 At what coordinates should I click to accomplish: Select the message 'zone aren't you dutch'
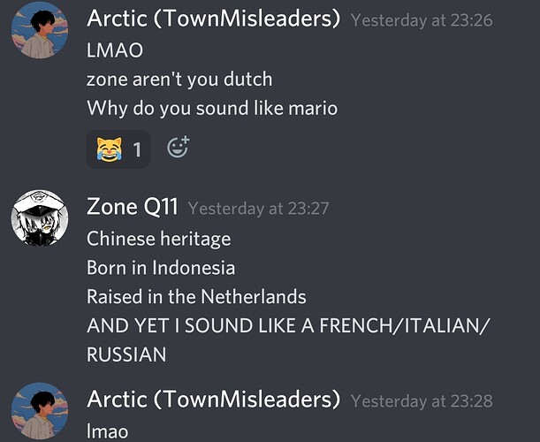[179, 80]
